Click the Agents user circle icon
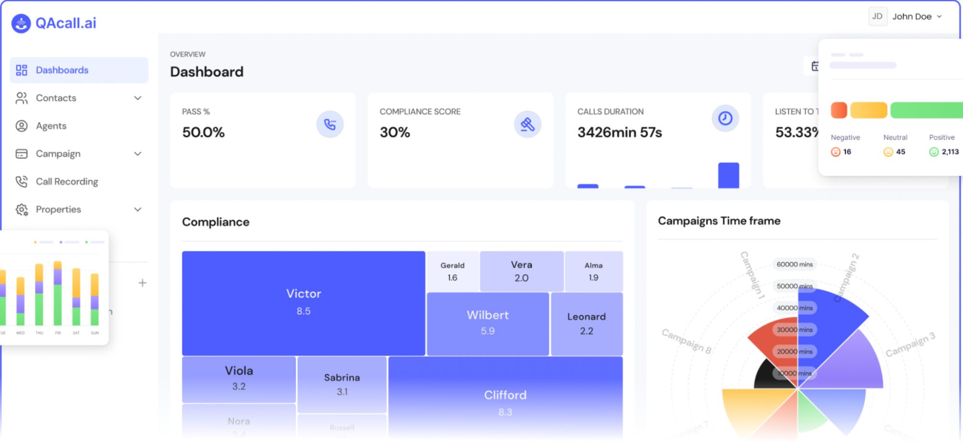 tap(22, 126)
